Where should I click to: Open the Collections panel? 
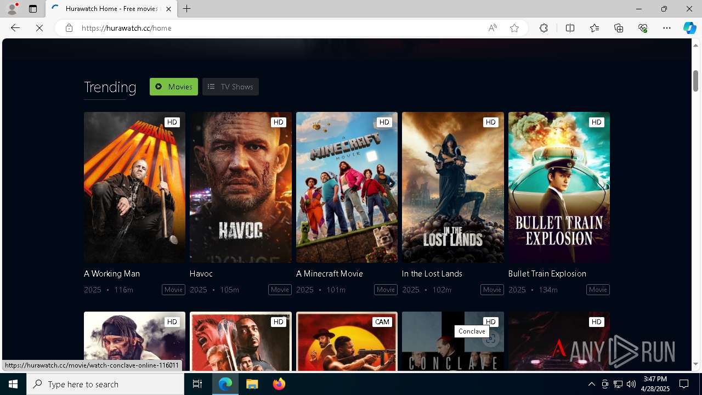(x=619, y=28)
